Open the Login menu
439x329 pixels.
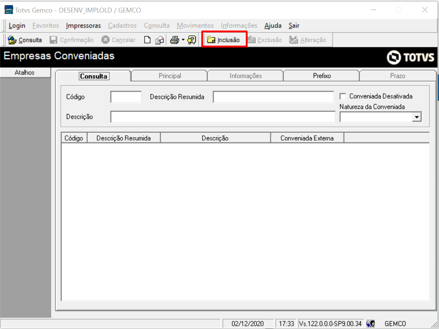coord(17,25)
